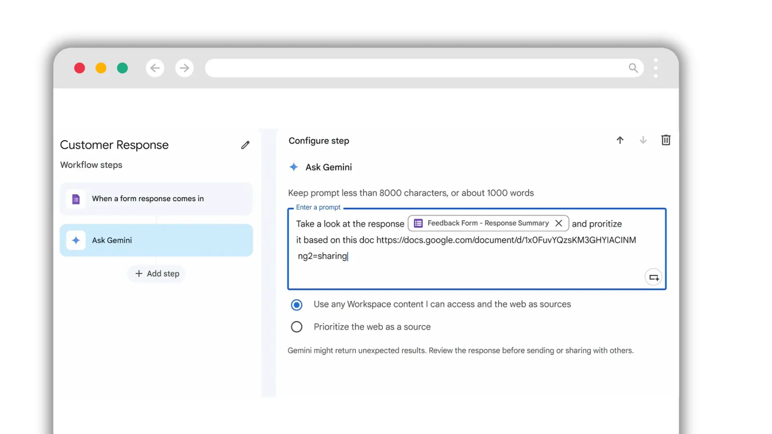The image size is (772, 434).
Task: Click the search magnifier in address bar
Action: (633, 68)
